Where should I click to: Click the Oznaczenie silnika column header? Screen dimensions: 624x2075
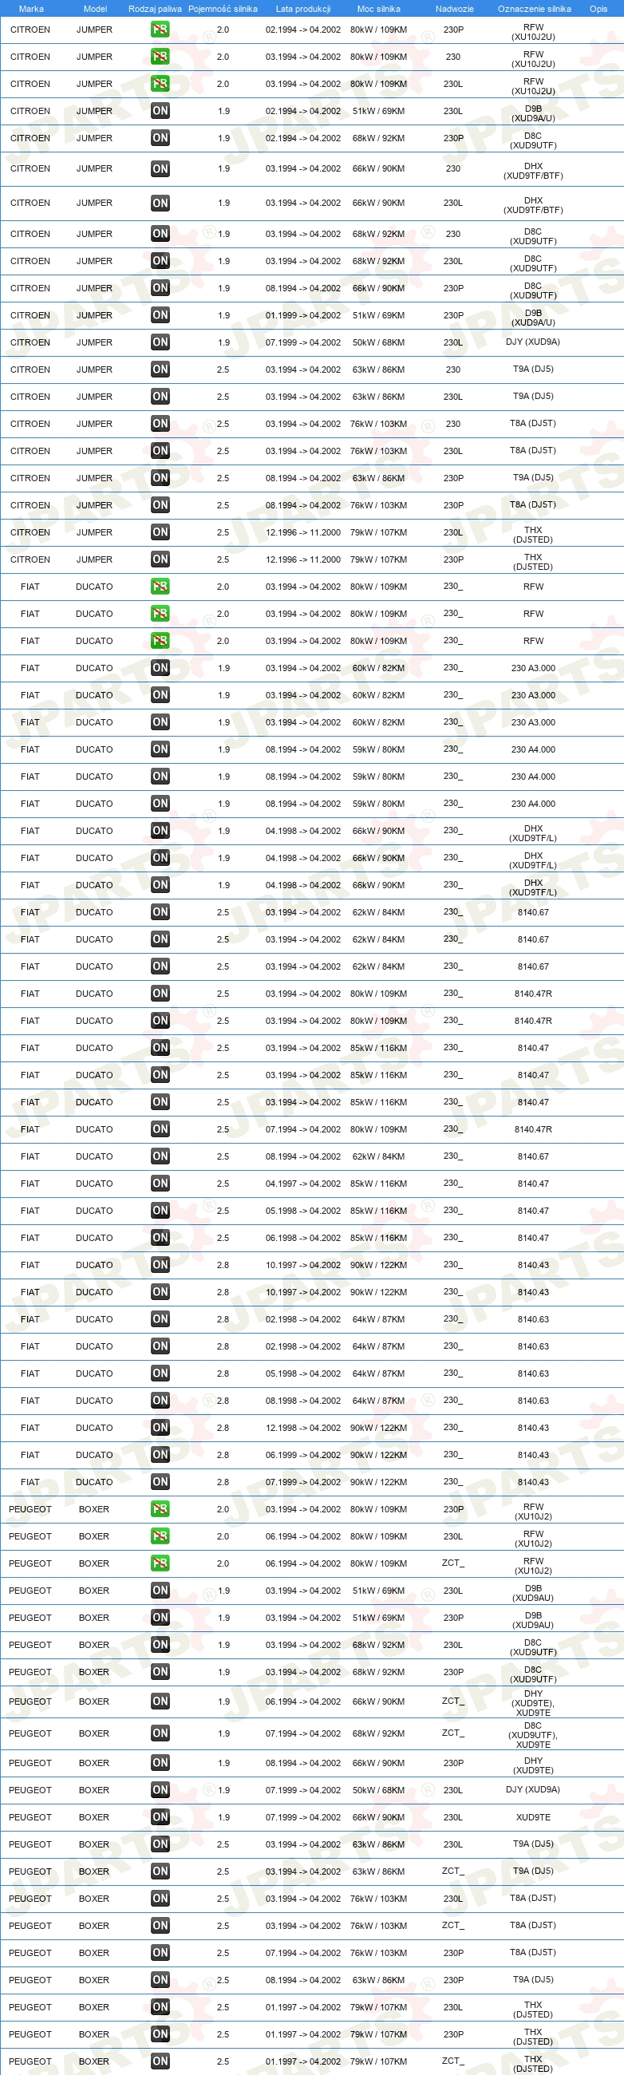[534, 9]
